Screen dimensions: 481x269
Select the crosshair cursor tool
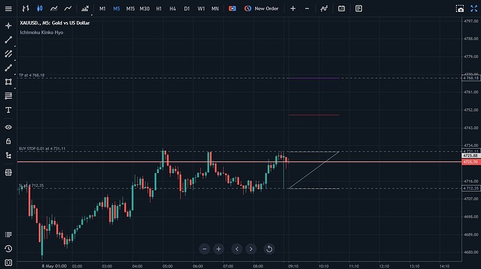[x=8, y=26]
